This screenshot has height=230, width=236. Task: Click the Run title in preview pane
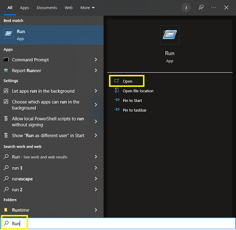(x=170, y=53)
